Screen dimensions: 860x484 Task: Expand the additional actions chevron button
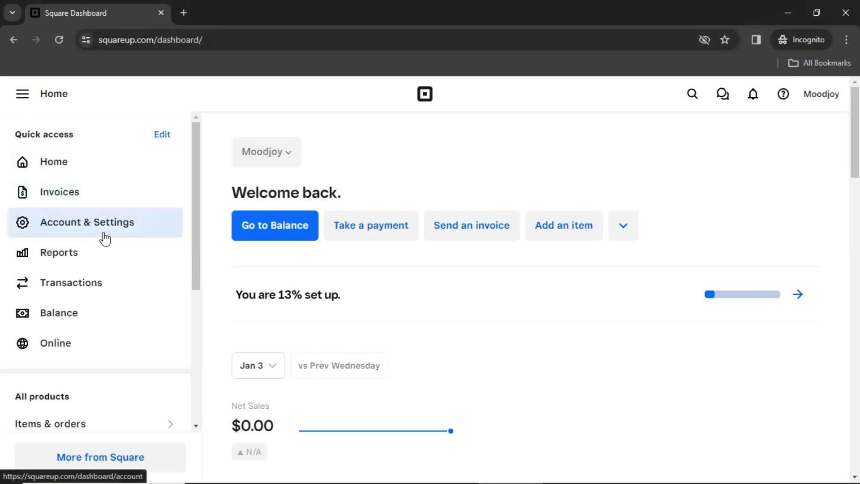[x=623, y=225]
